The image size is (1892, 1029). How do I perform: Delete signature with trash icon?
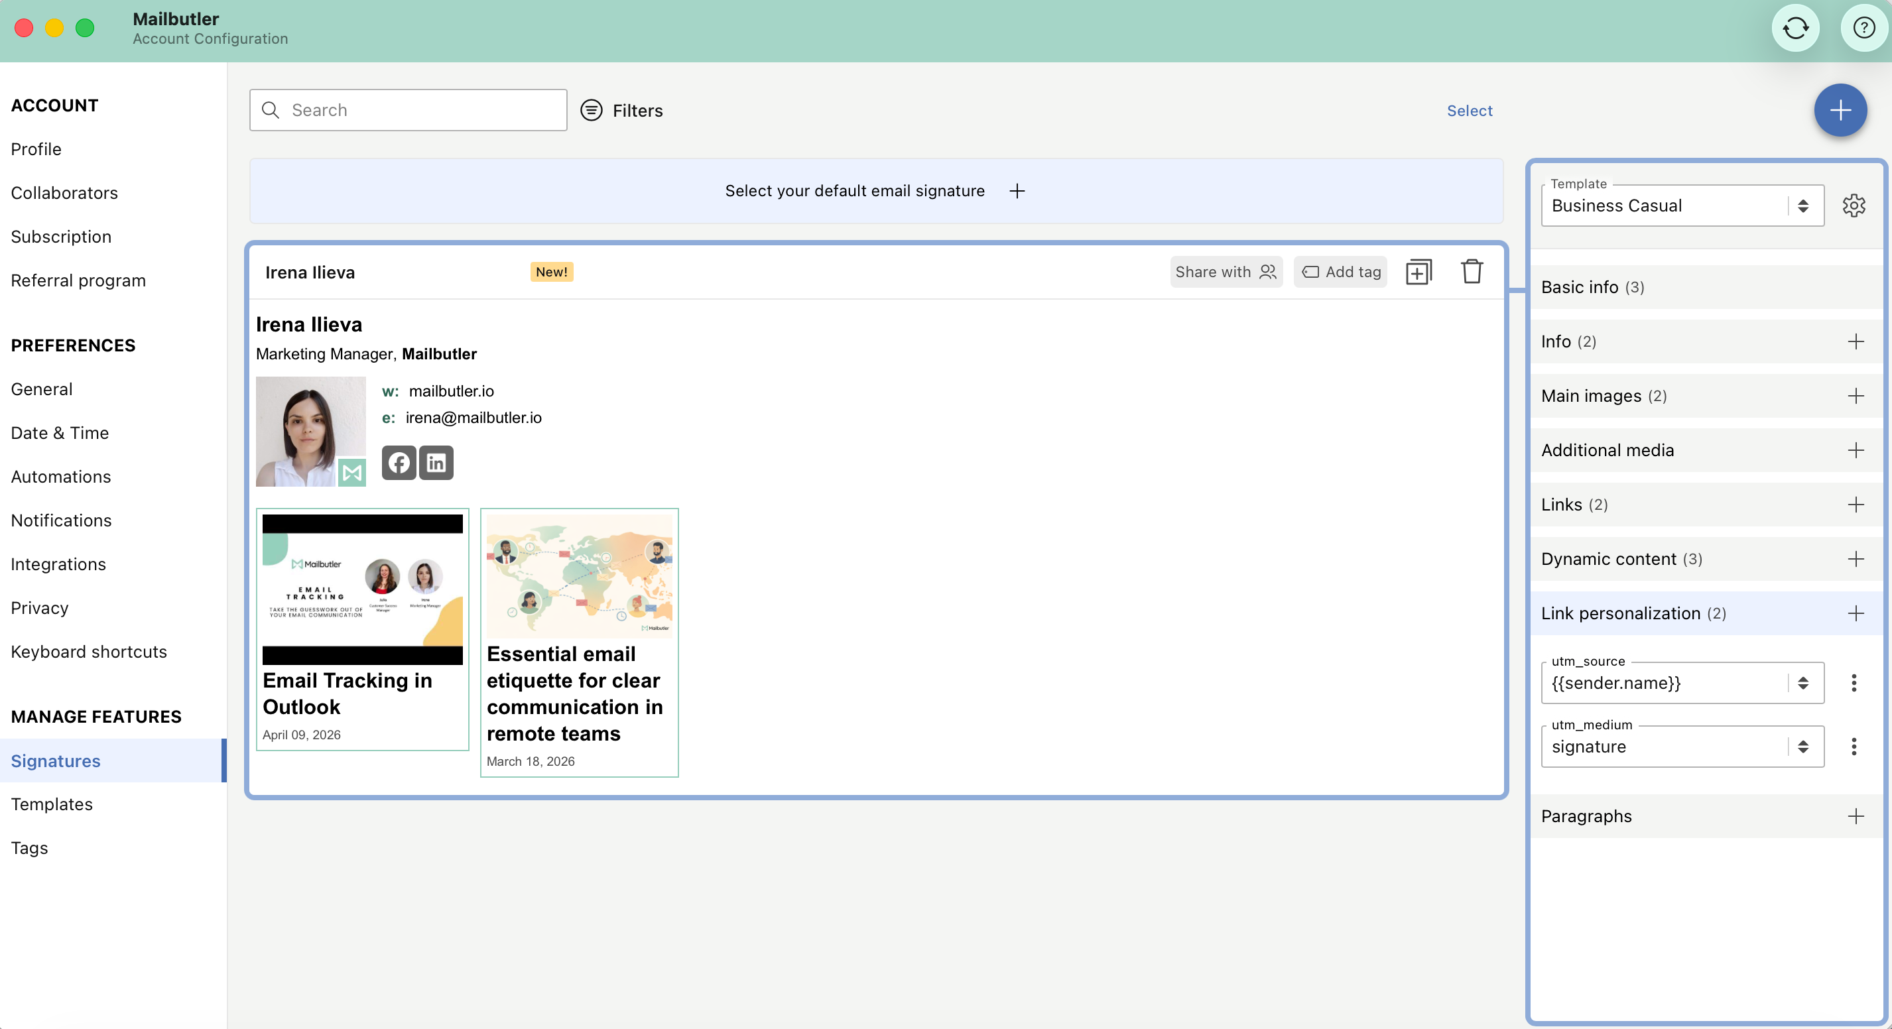[x=1472, y=271]
